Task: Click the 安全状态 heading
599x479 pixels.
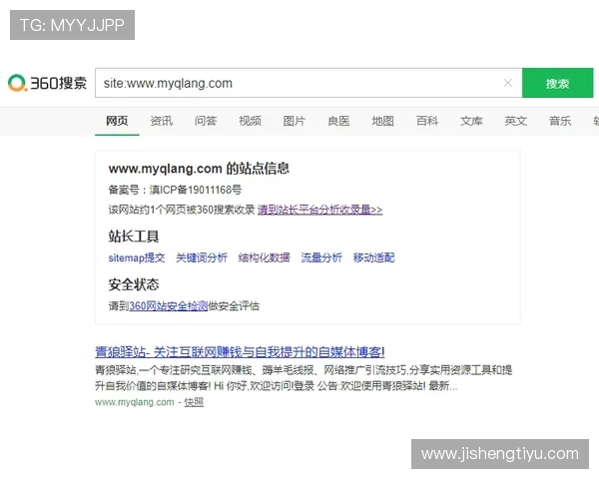Action: 134,284
